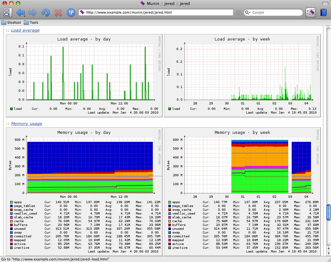Viewport: 331px width, 262px height.
Task: Click the red stop loading icon
Action: click(58, 13)
